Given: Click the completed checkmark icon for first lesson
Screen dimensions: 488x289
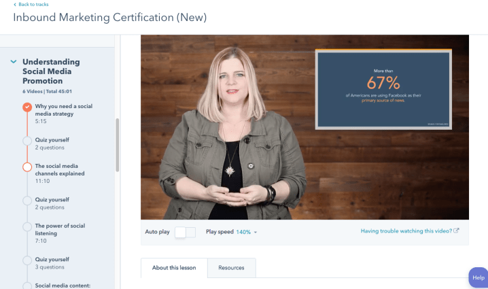Looking at the screenshot, I should click(27, 107).
